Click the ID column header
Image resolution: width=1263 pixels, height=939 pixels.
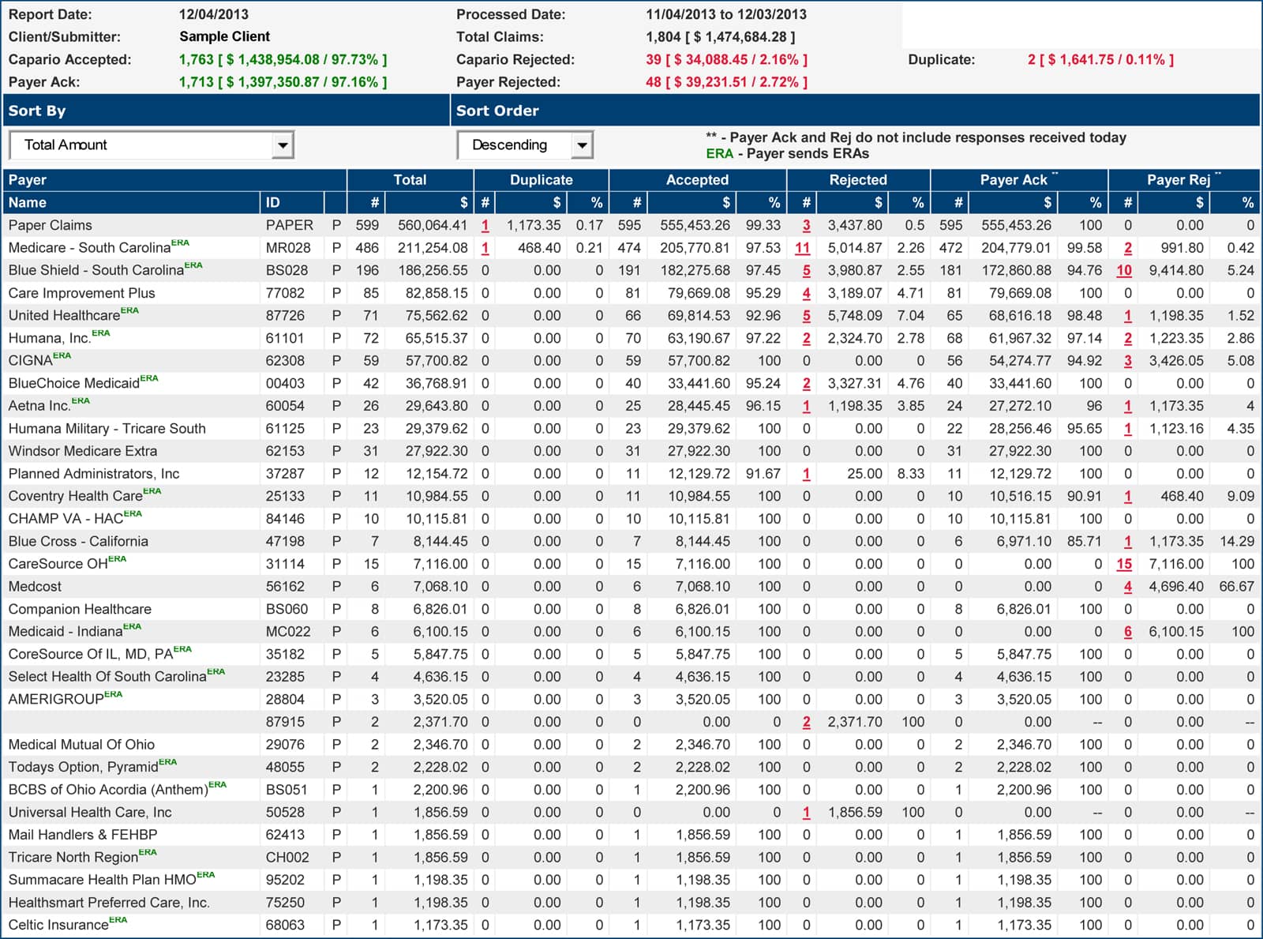(292, 202)
